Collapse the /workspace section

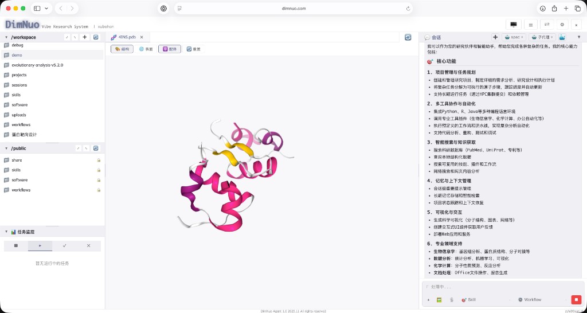(x=6, y=37)
